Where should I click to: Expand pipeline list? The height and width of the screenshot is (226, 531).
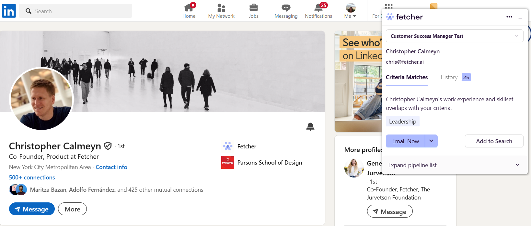455,165
